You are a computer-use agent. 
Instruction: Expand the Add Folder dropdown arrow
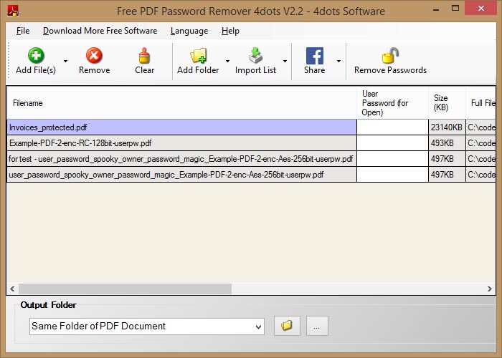pos(227,62)
